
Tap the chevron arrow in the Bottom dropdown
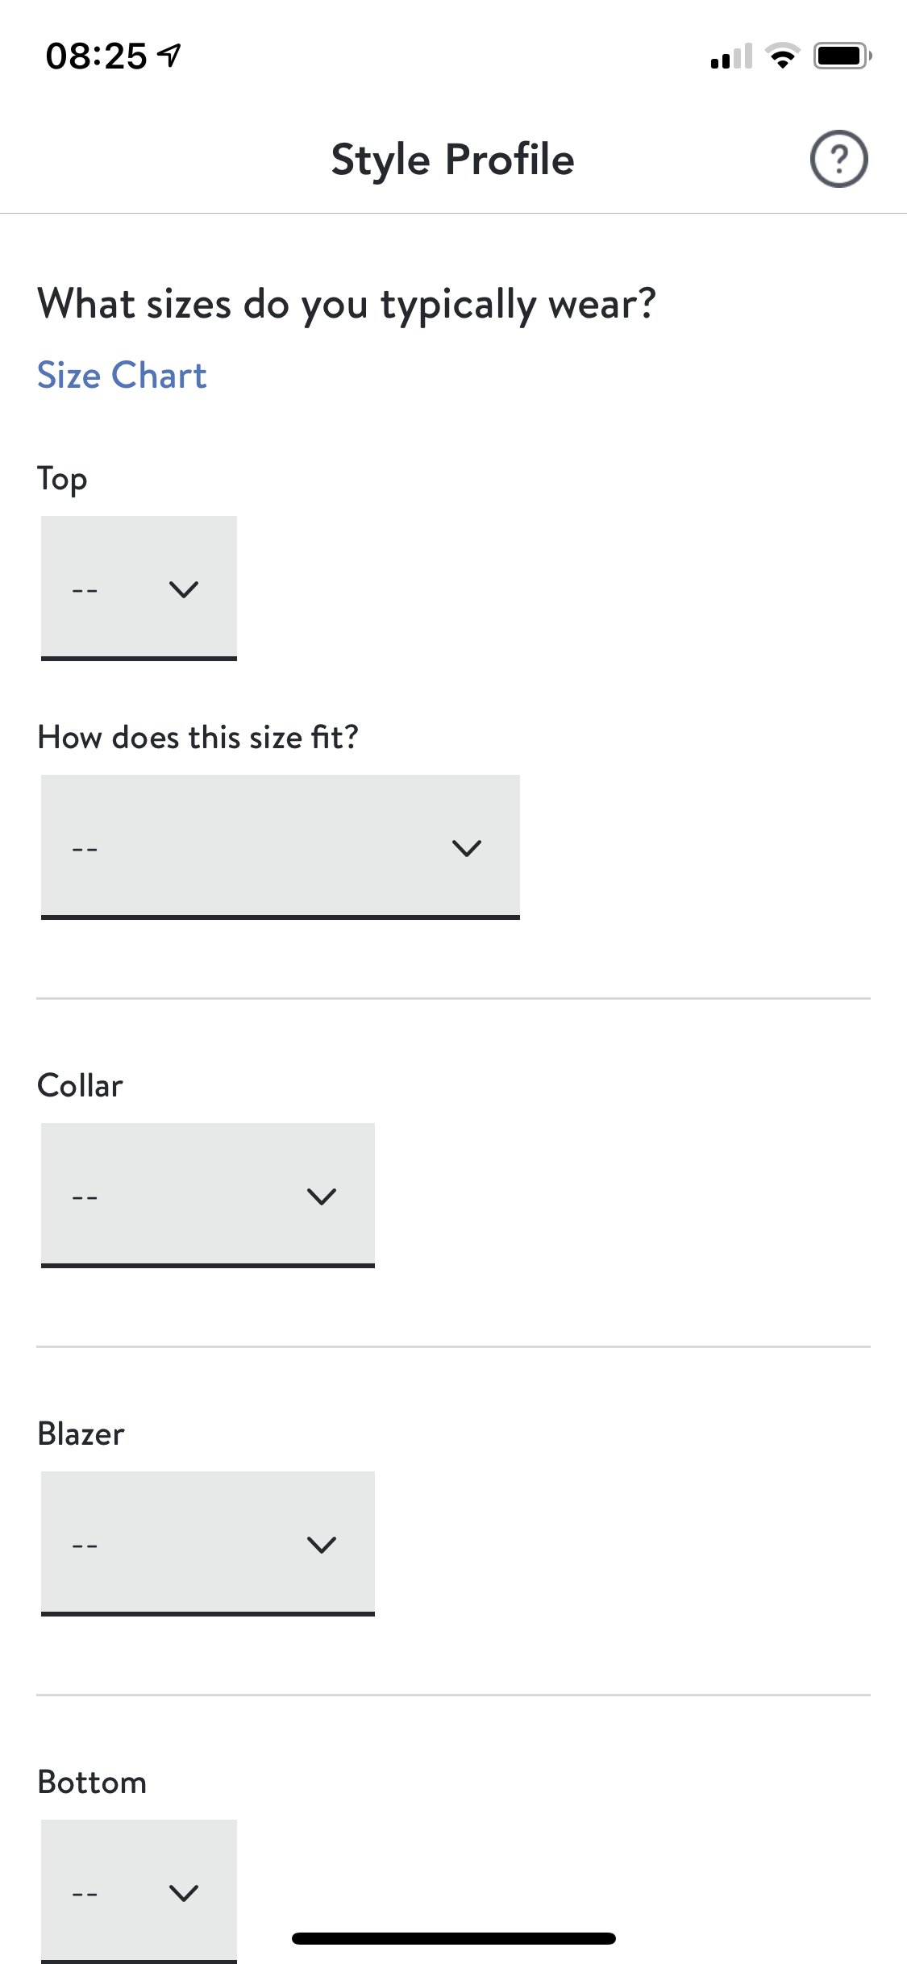[x=184, y=1893]
